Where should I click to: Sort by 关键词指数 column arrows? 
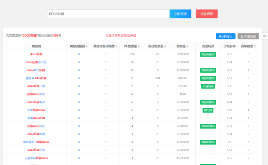coord(87,47)
